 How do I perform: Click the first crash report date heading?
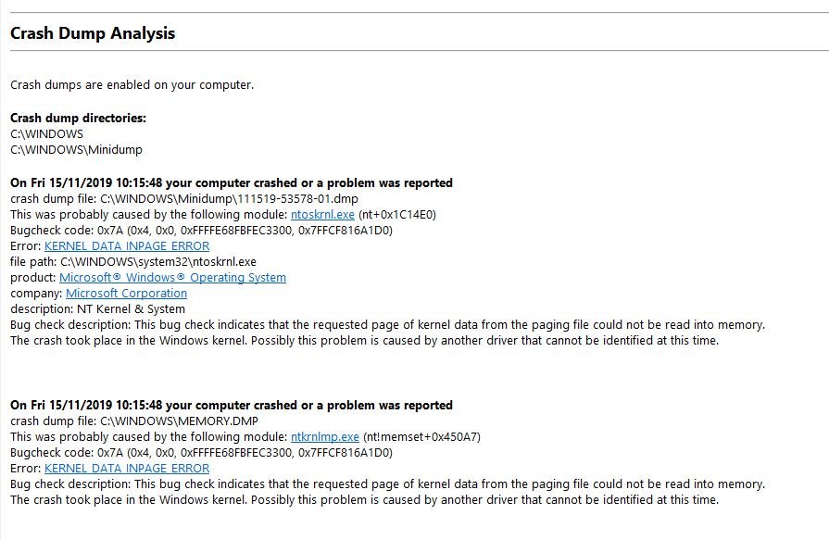pyautogui.click(x=232, y=182)
